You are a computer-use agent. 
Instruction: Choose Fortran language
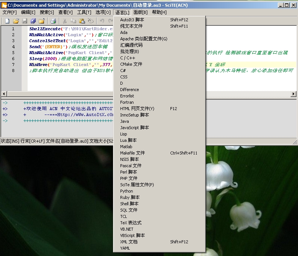(159, 102)
